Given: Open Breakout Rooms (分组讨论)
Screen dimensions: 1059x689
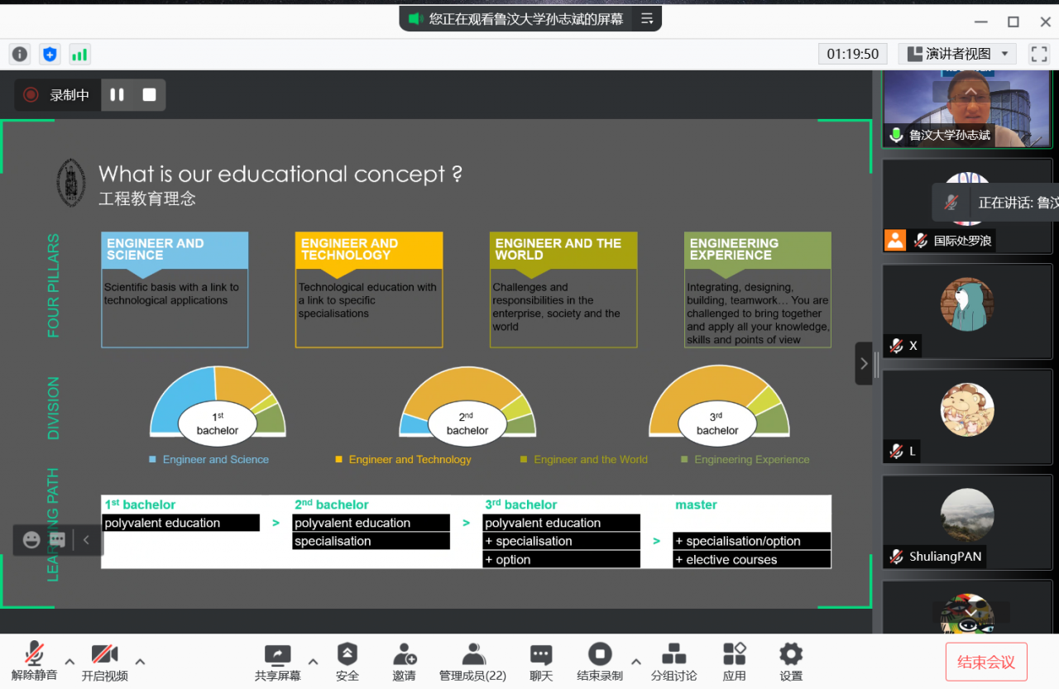Looking at the screenshot, I should pyautogui.click(x=673, y=663).
